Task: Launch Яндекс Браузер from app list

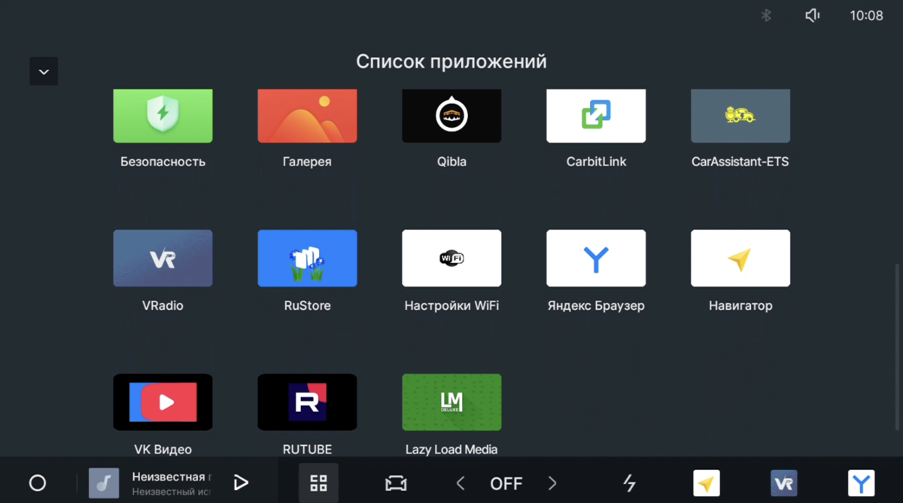Action: [x=596, y=259]
